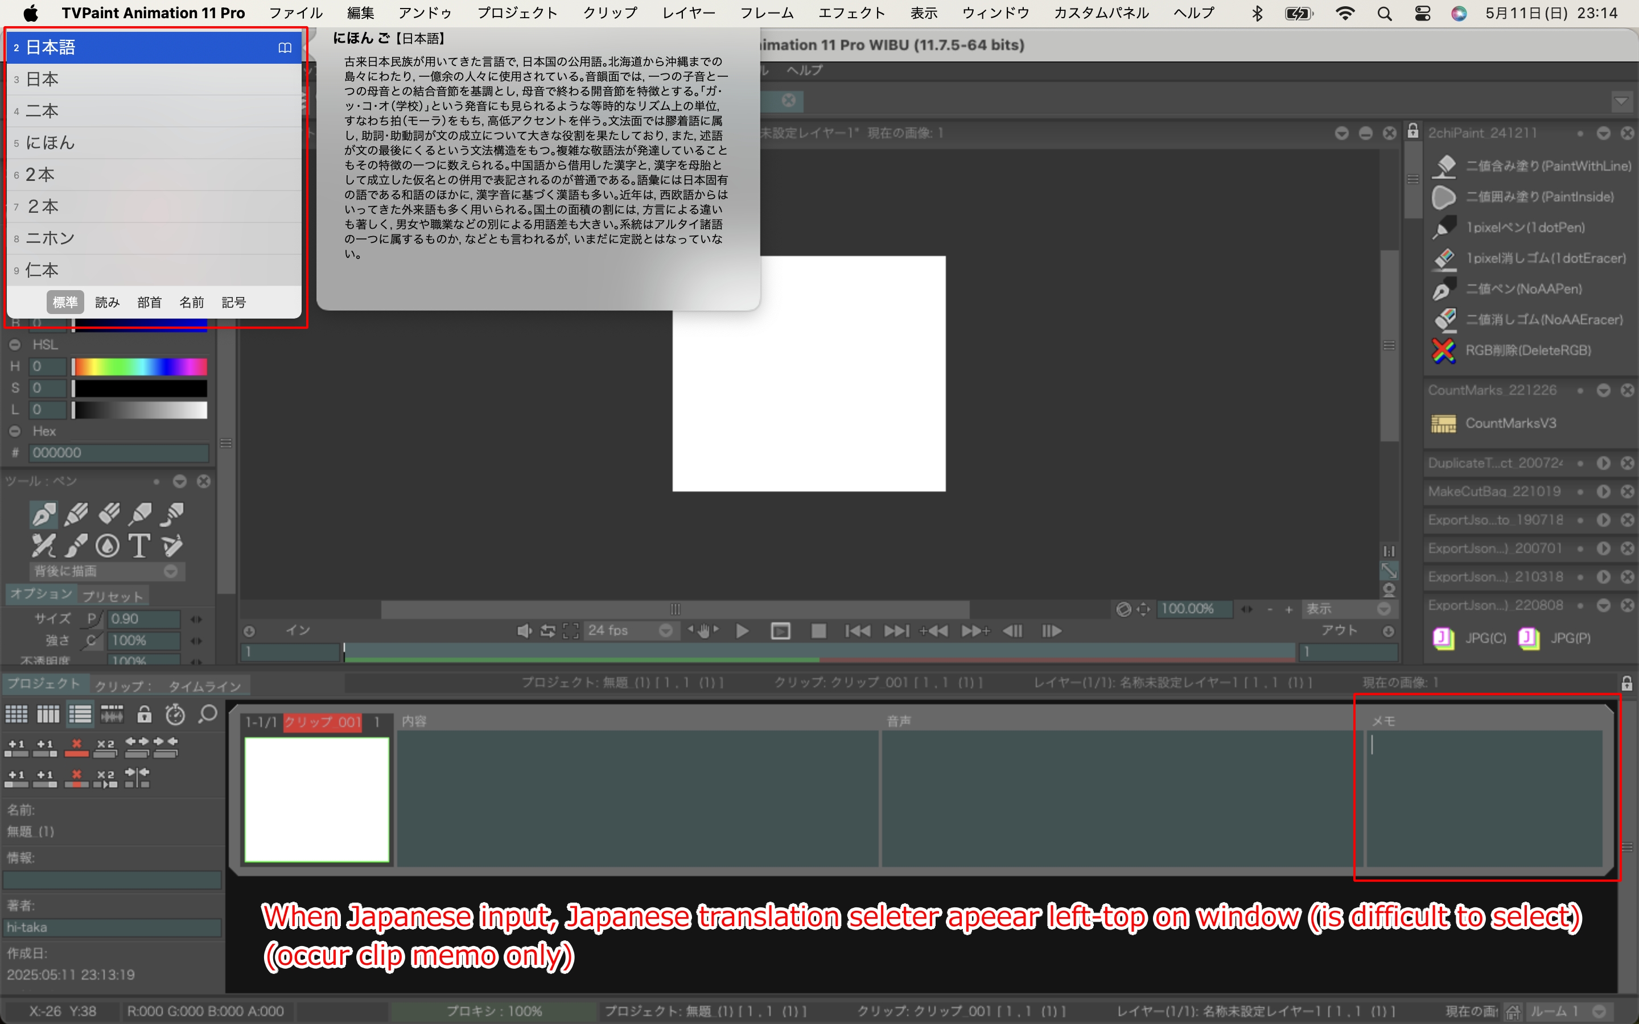Jump to first frame with the skip-back button
1639x1024 pixels.
pyautogui.click(x=858, y=630)
